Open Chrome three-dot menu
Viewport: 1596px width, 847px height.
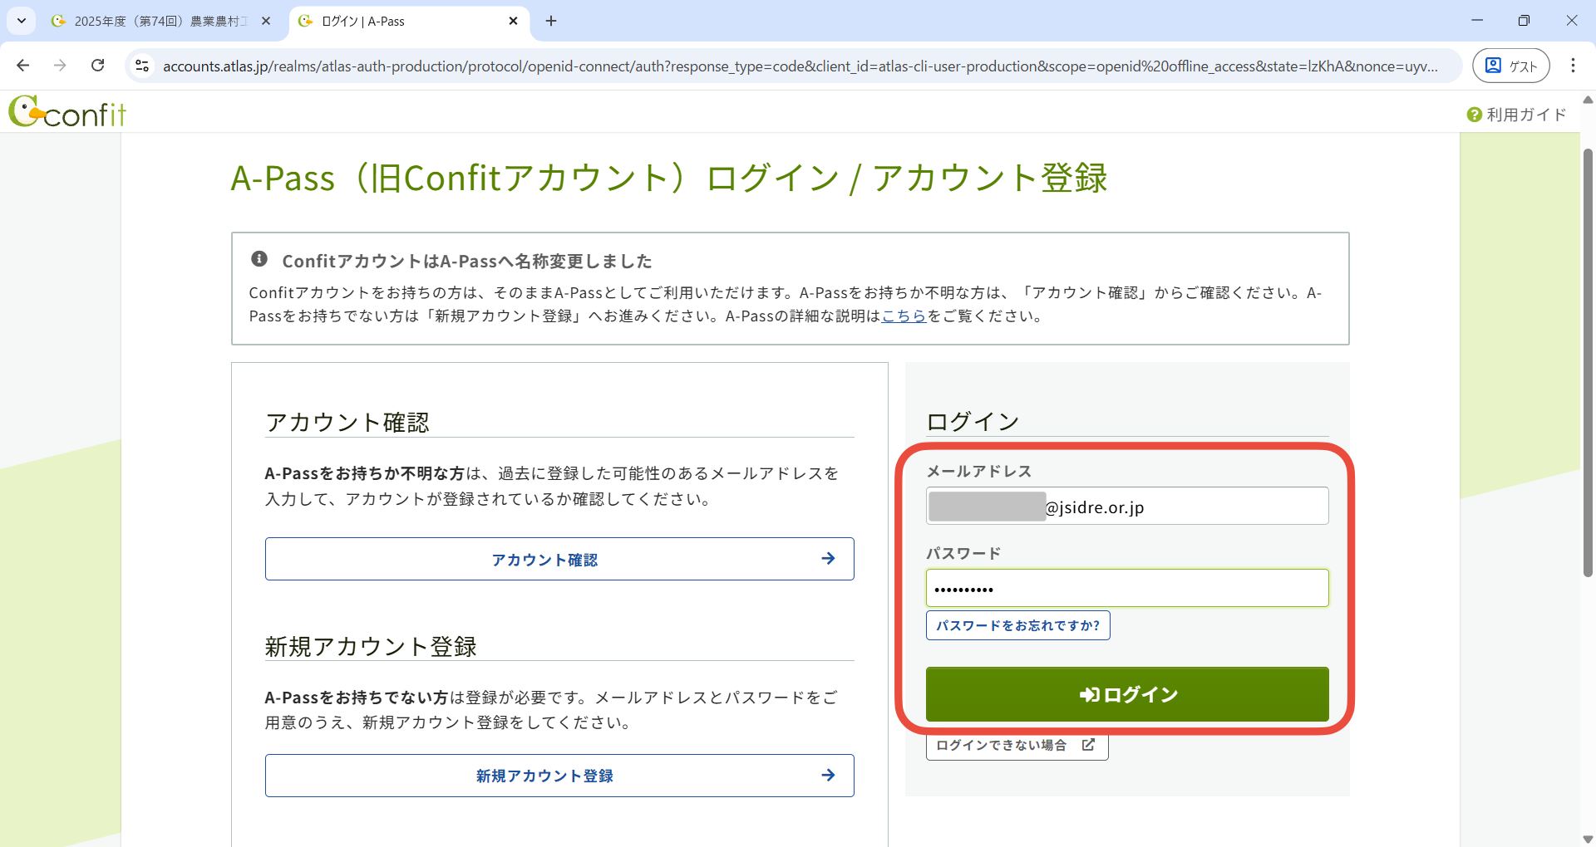[x=1573, y=66]
